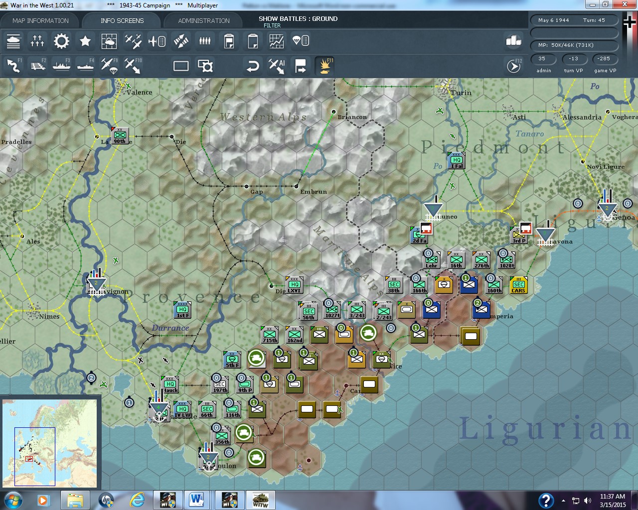Viewport: 638px width, 510px height.
Task: Click the May 6 1944 date field
Action: (x=574, y=20)
